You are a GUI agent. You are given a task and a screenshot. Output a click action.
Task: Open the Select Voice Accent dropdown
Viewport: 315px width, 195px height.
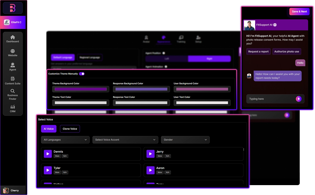[x=125, y=140]
